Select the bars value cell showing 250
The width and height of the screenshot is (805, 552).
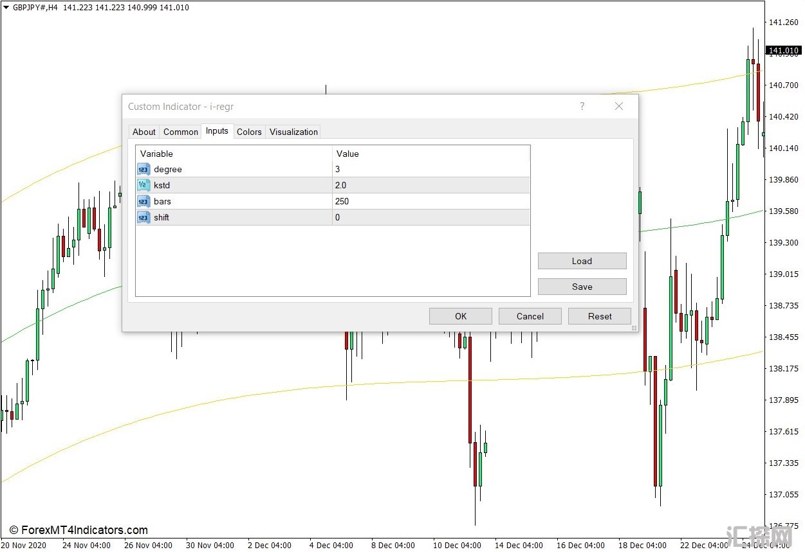[430, 202]
